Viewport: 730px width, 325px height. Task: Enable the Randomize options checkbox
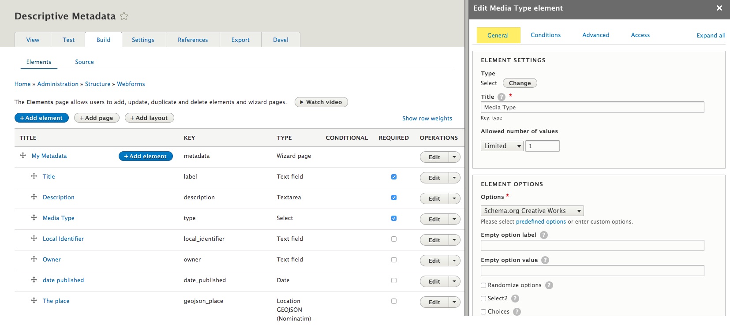point(483,285)
